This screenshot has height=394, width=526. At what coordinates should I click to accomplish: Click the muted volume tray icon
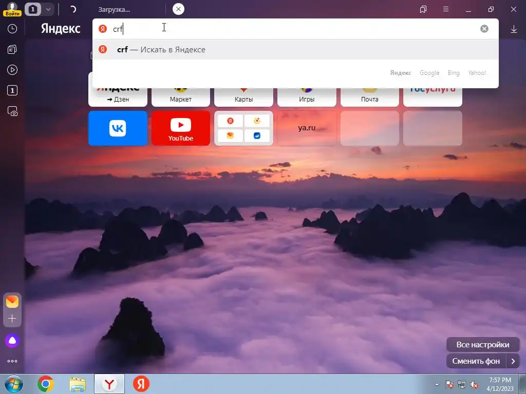(x=474, y=384)
